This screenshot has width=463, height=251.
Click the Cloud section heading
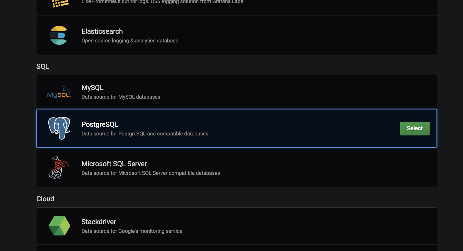pos(45,199)
